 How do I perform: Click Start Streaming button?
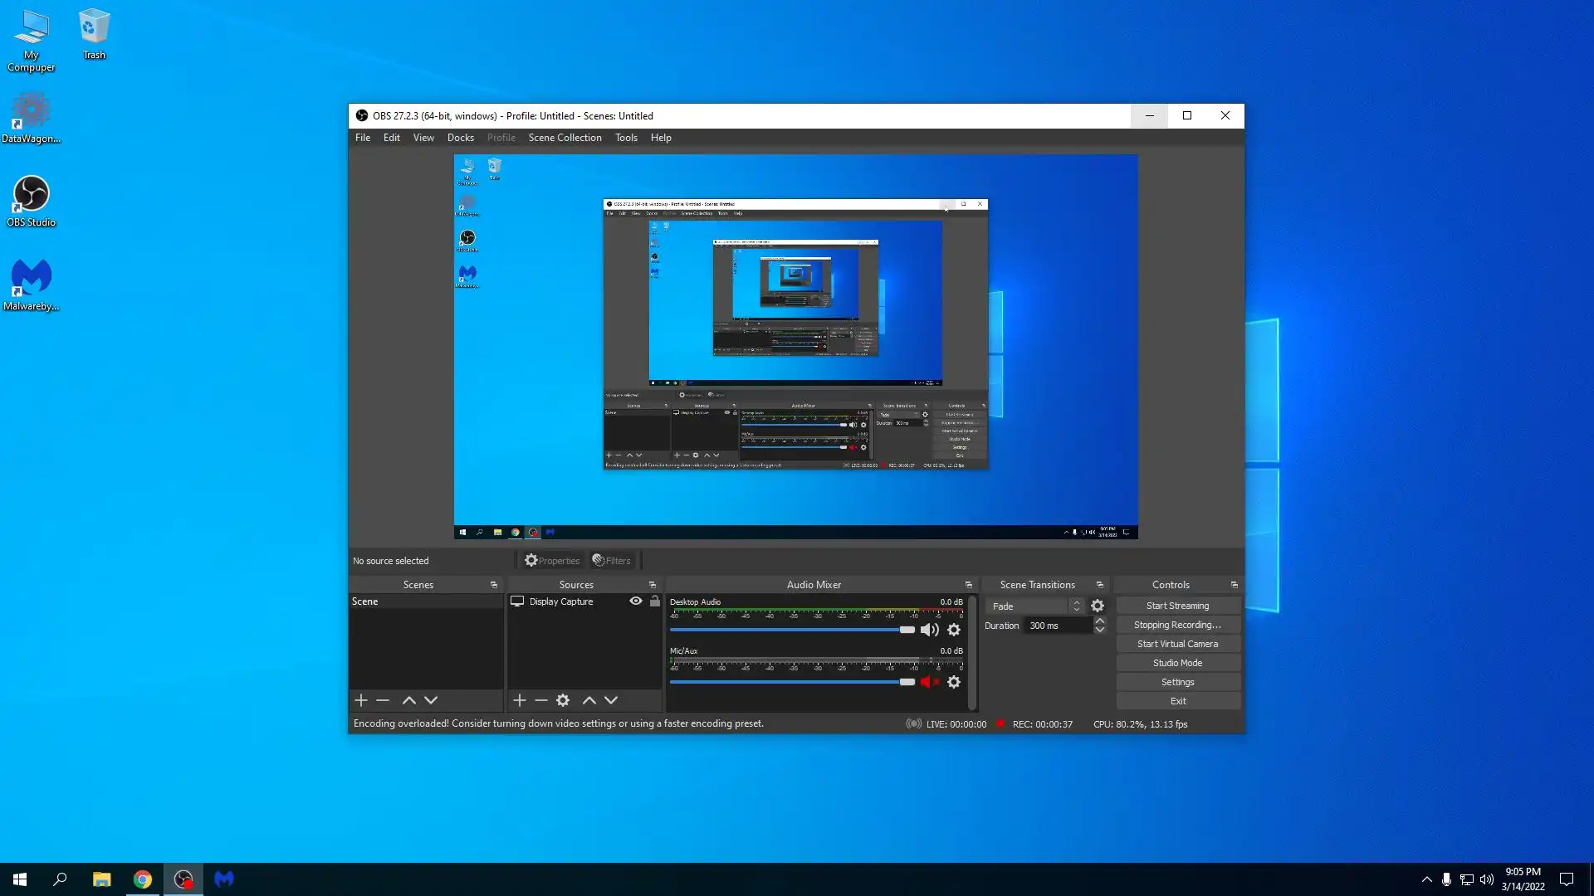pyautogui.click(x=1177, y=606)
